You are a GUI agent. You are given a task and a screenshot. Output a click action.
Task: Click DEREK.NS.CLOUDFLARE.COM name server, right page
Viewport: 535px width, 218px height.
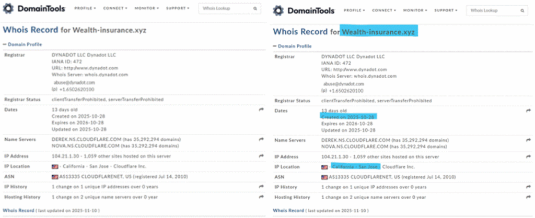pos(355,140)
